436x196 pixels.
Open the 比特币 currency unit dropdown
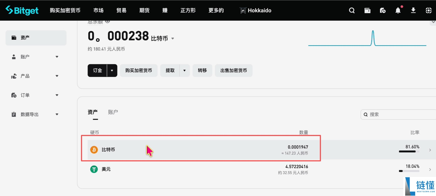(173, 39)
